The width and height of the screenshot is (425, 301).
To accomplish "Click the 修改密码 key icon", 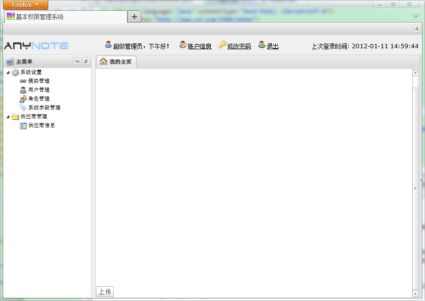I will click(222, 44).
